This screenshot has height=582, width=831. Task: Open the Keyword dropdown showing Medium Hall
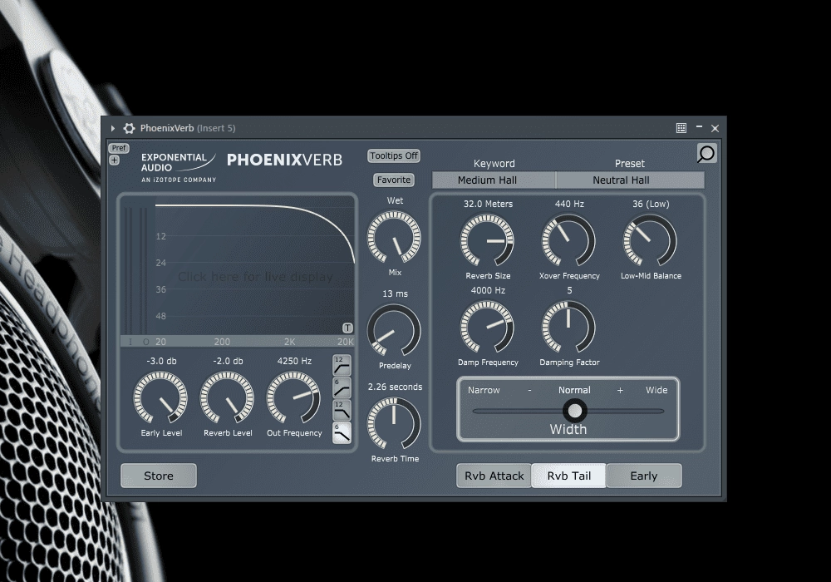coord(494,180)
